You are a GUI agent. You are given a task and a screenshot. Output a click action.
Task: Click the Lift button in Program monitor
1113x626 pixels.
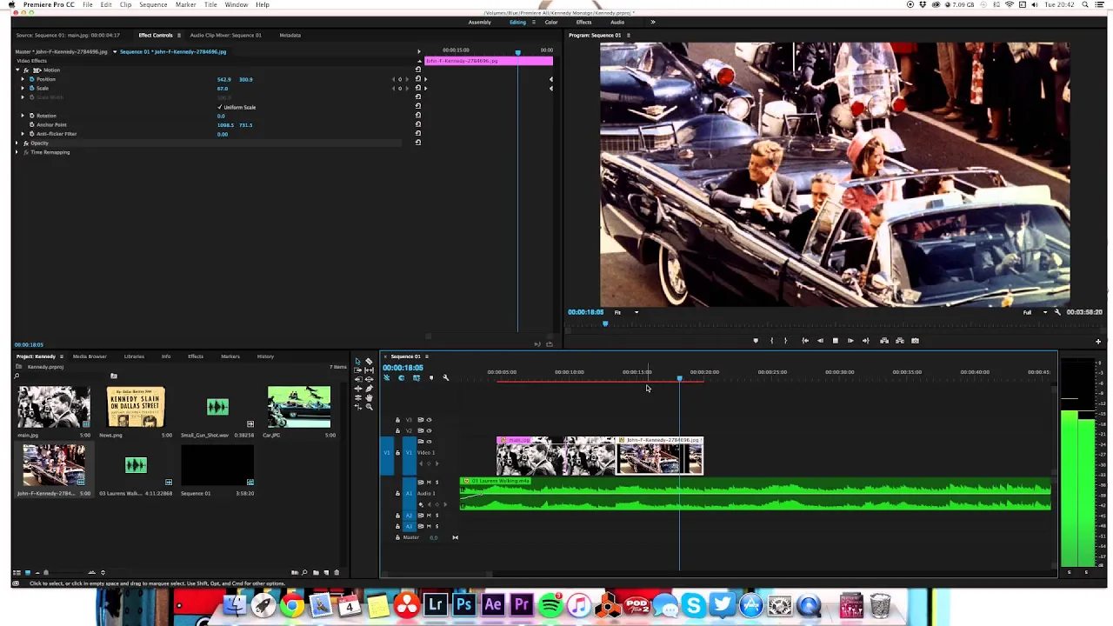884,341
